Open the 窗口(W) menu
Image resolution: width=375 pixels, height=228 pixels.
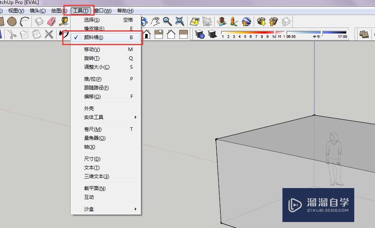[x=103, y=11]
